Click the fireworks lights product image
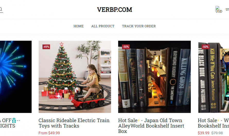 click(16, 77)
